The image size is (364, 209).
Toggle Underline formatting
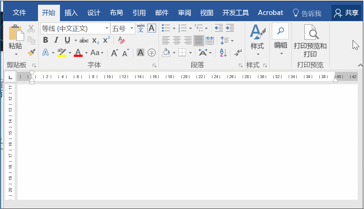[67, 40]
